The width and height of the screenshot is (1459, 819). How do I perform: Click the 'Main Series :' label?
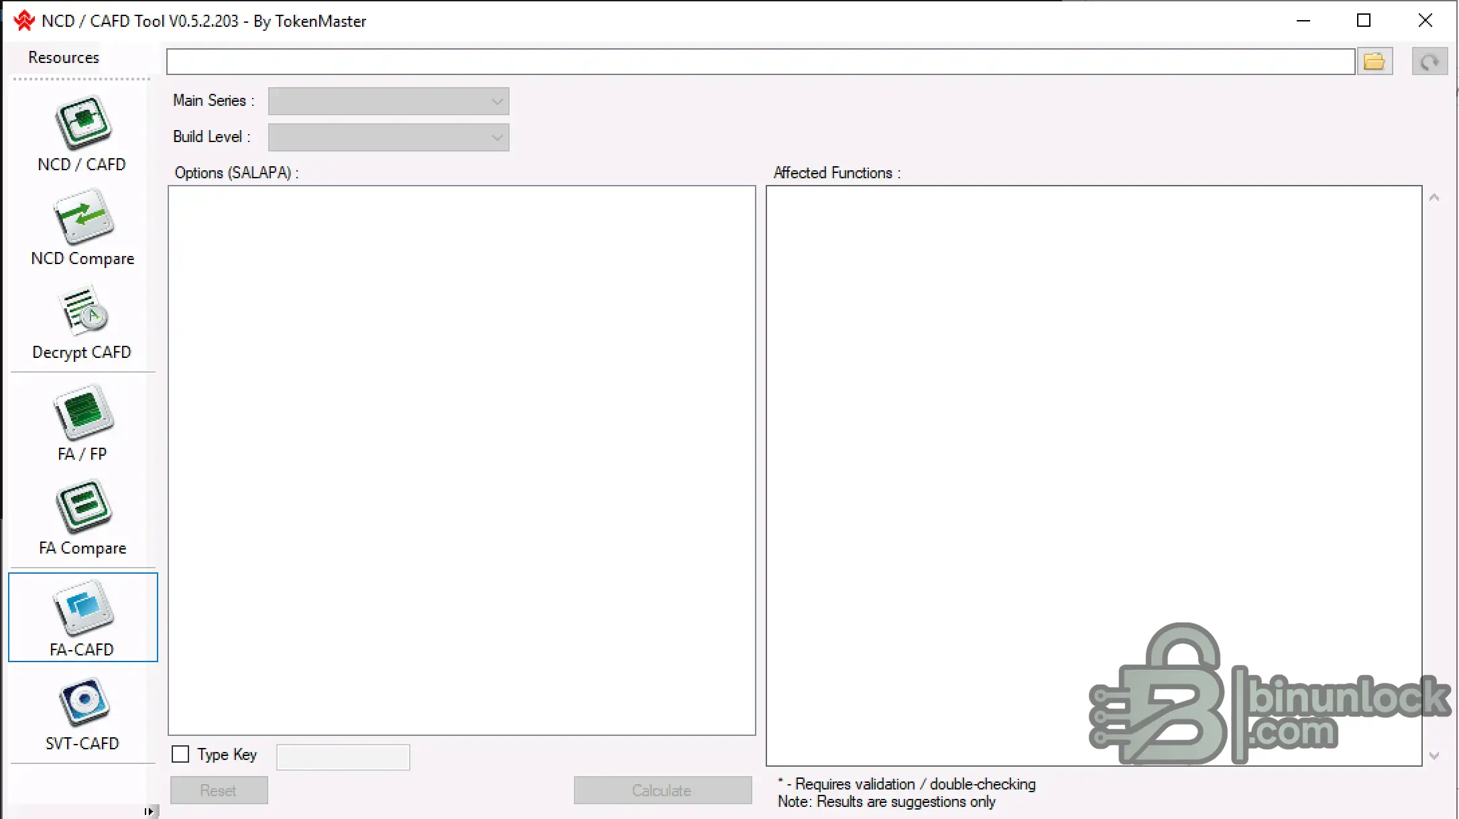(214, 101)
